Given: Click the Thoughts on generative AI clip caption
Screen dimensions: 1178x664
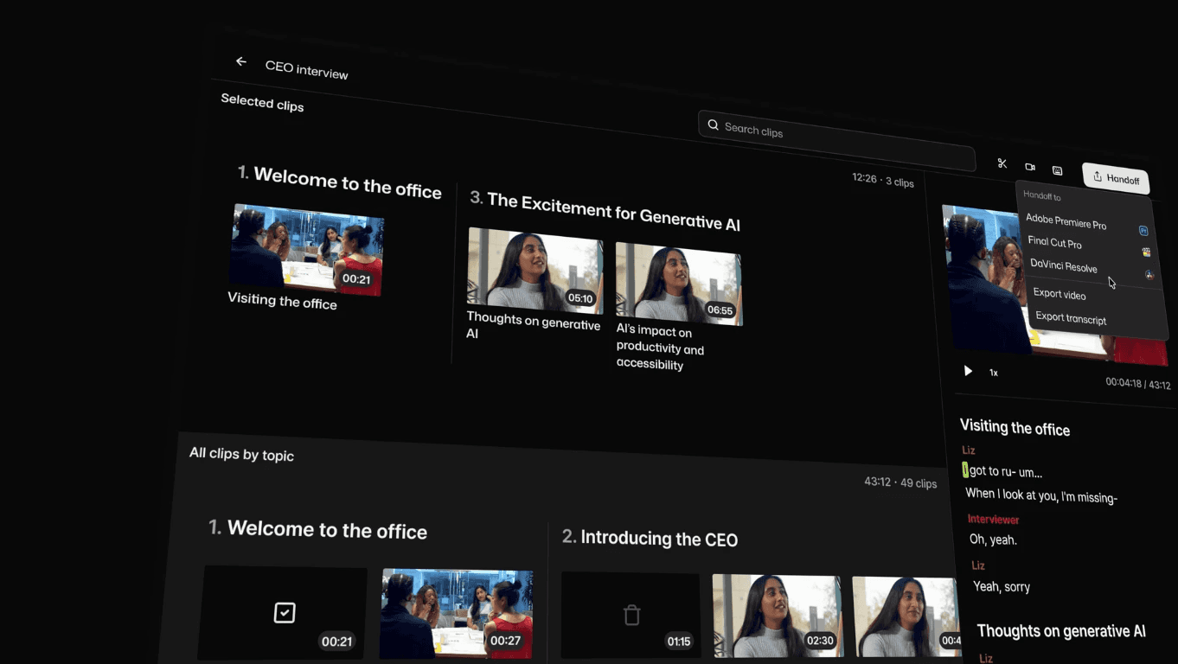Looking at the screenshot, I should point(533,325).
